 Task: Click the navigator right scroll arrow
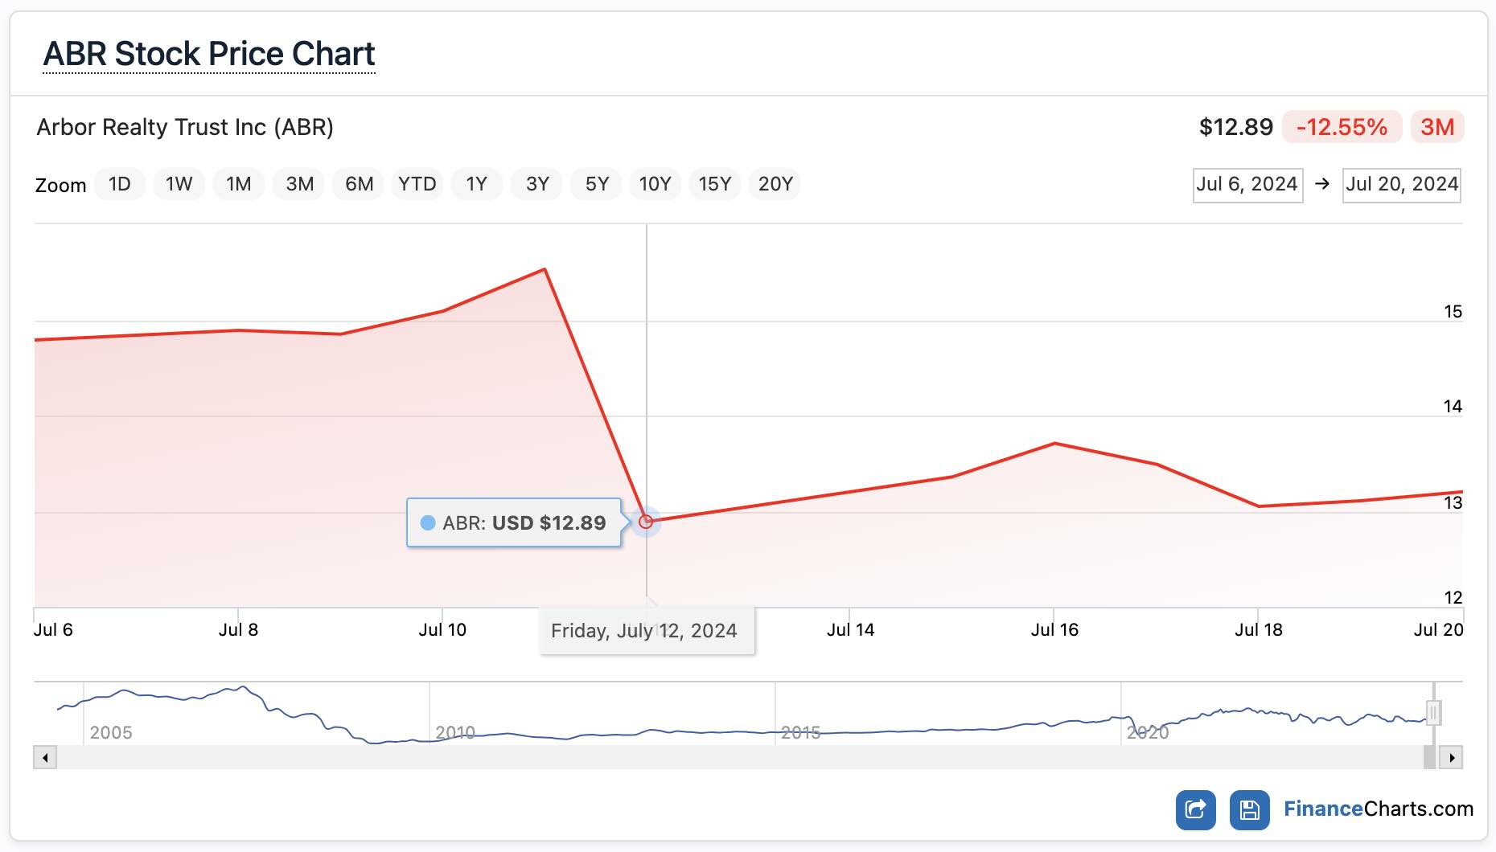1451,757
